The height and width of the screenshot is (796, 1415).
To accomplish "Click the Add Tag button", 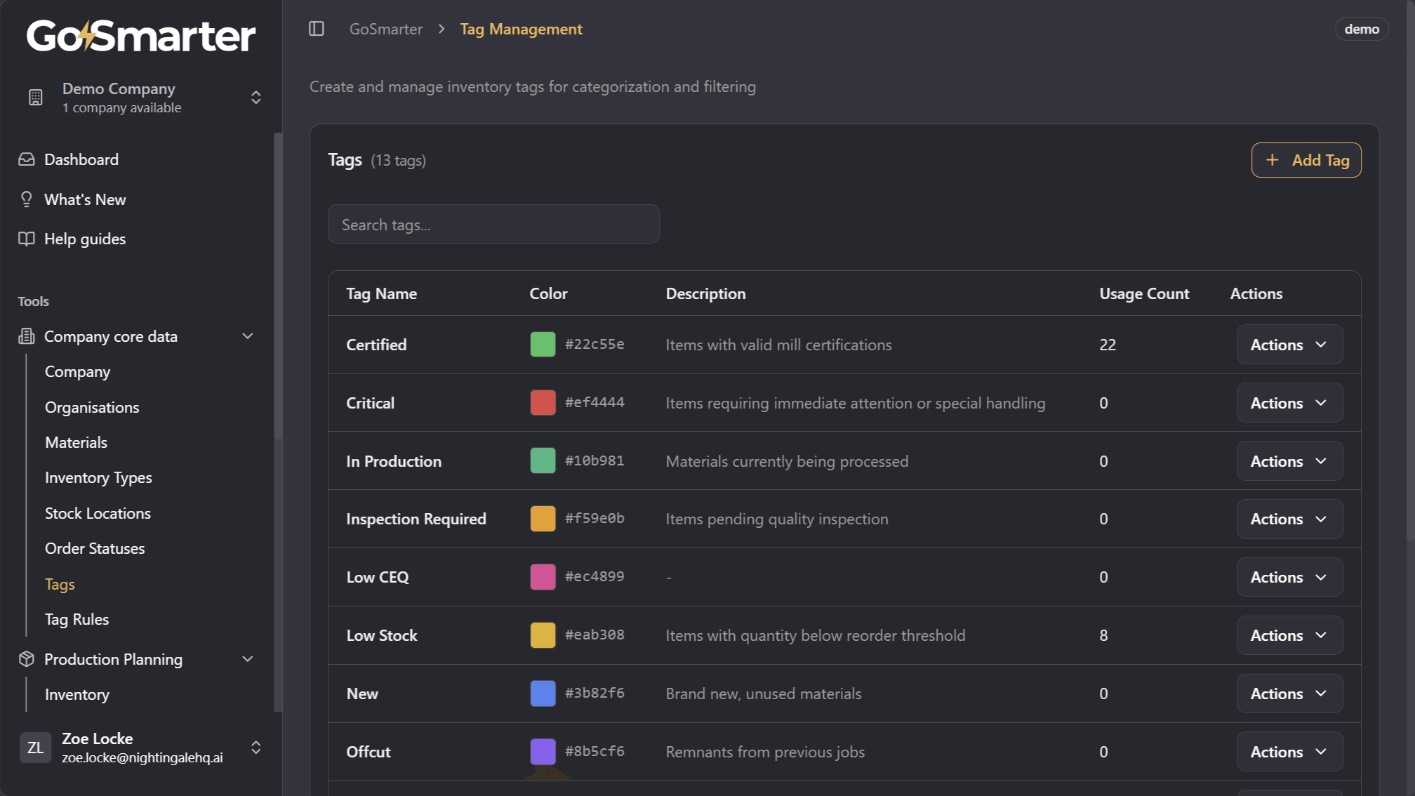I will tap(1306, 160).
